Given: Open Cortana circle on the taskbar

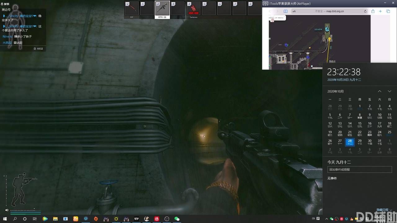Looking at the screenshot, I should pos(25,219).
